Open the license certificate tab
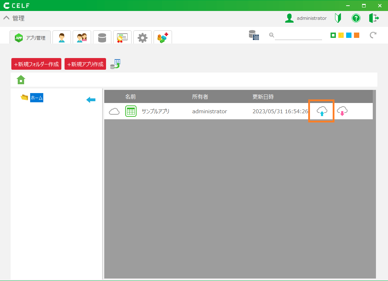The height and width of the screenshot is (281, 388). tap(122, 38)
